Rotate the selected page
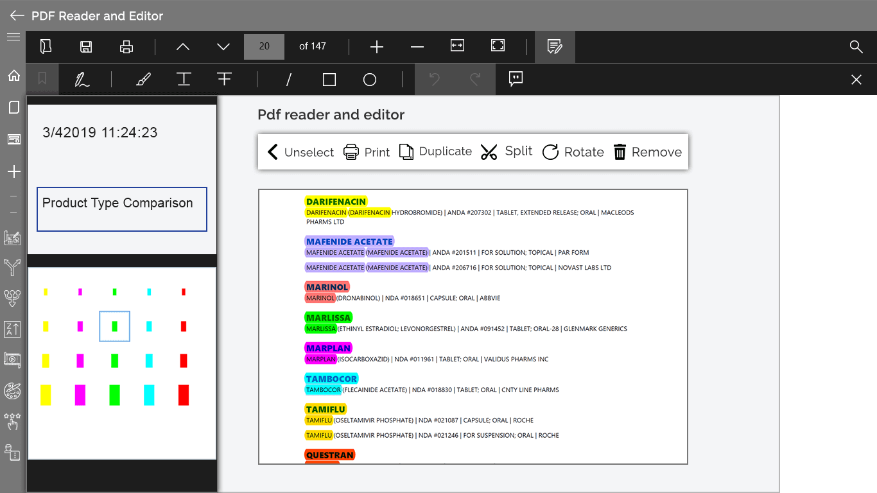The image size is (877, 493). (573, 152)
